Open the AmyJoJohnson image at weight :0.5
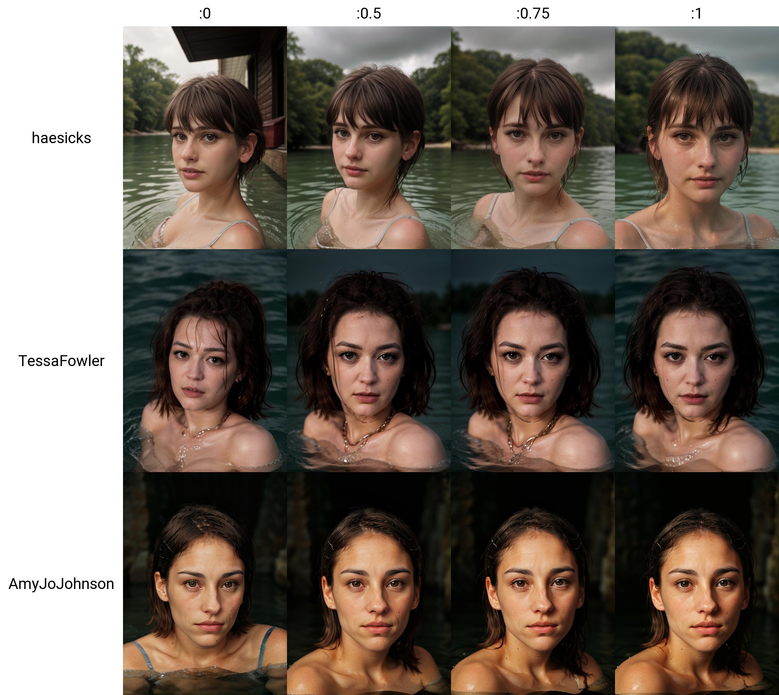779x695 pixels. (369, 584)
